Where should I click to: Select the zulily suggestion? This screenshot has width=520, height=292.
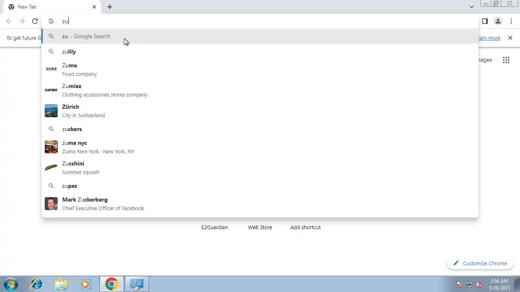[260, 52]
